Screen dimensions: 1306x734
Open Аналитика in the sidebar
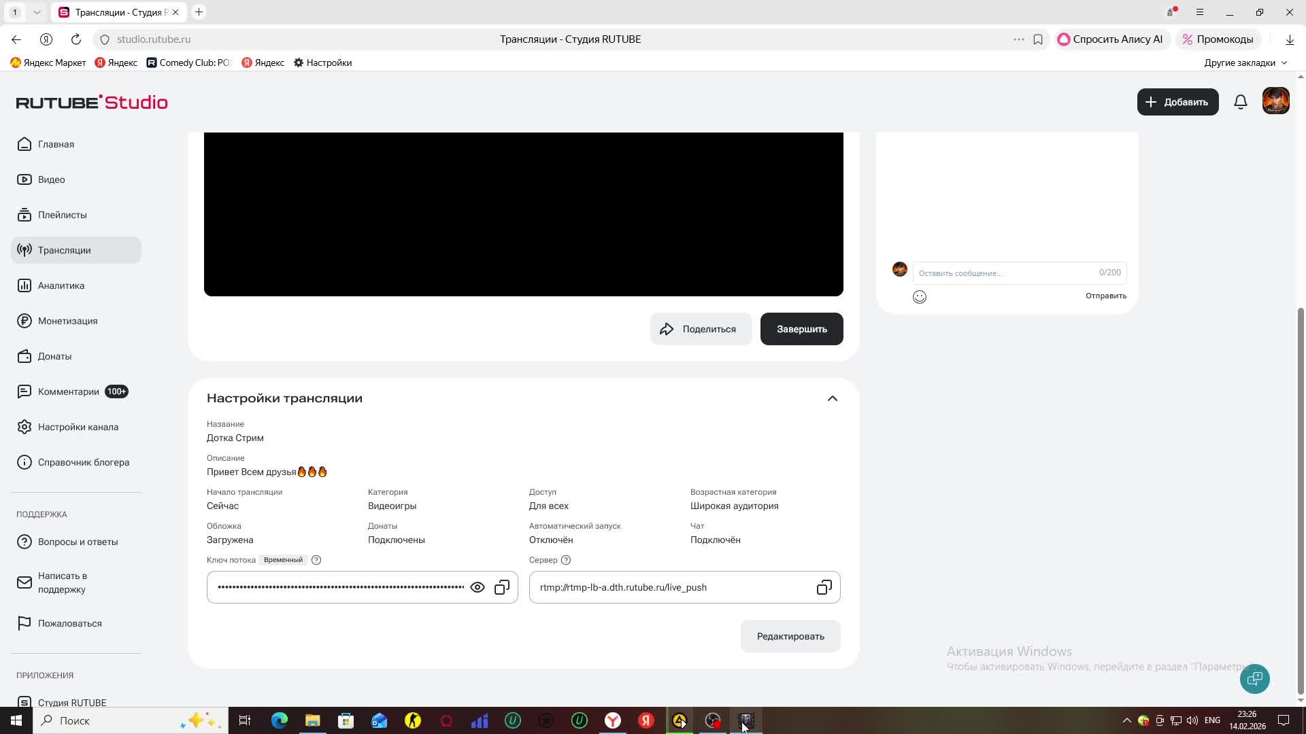pos(61,285)
